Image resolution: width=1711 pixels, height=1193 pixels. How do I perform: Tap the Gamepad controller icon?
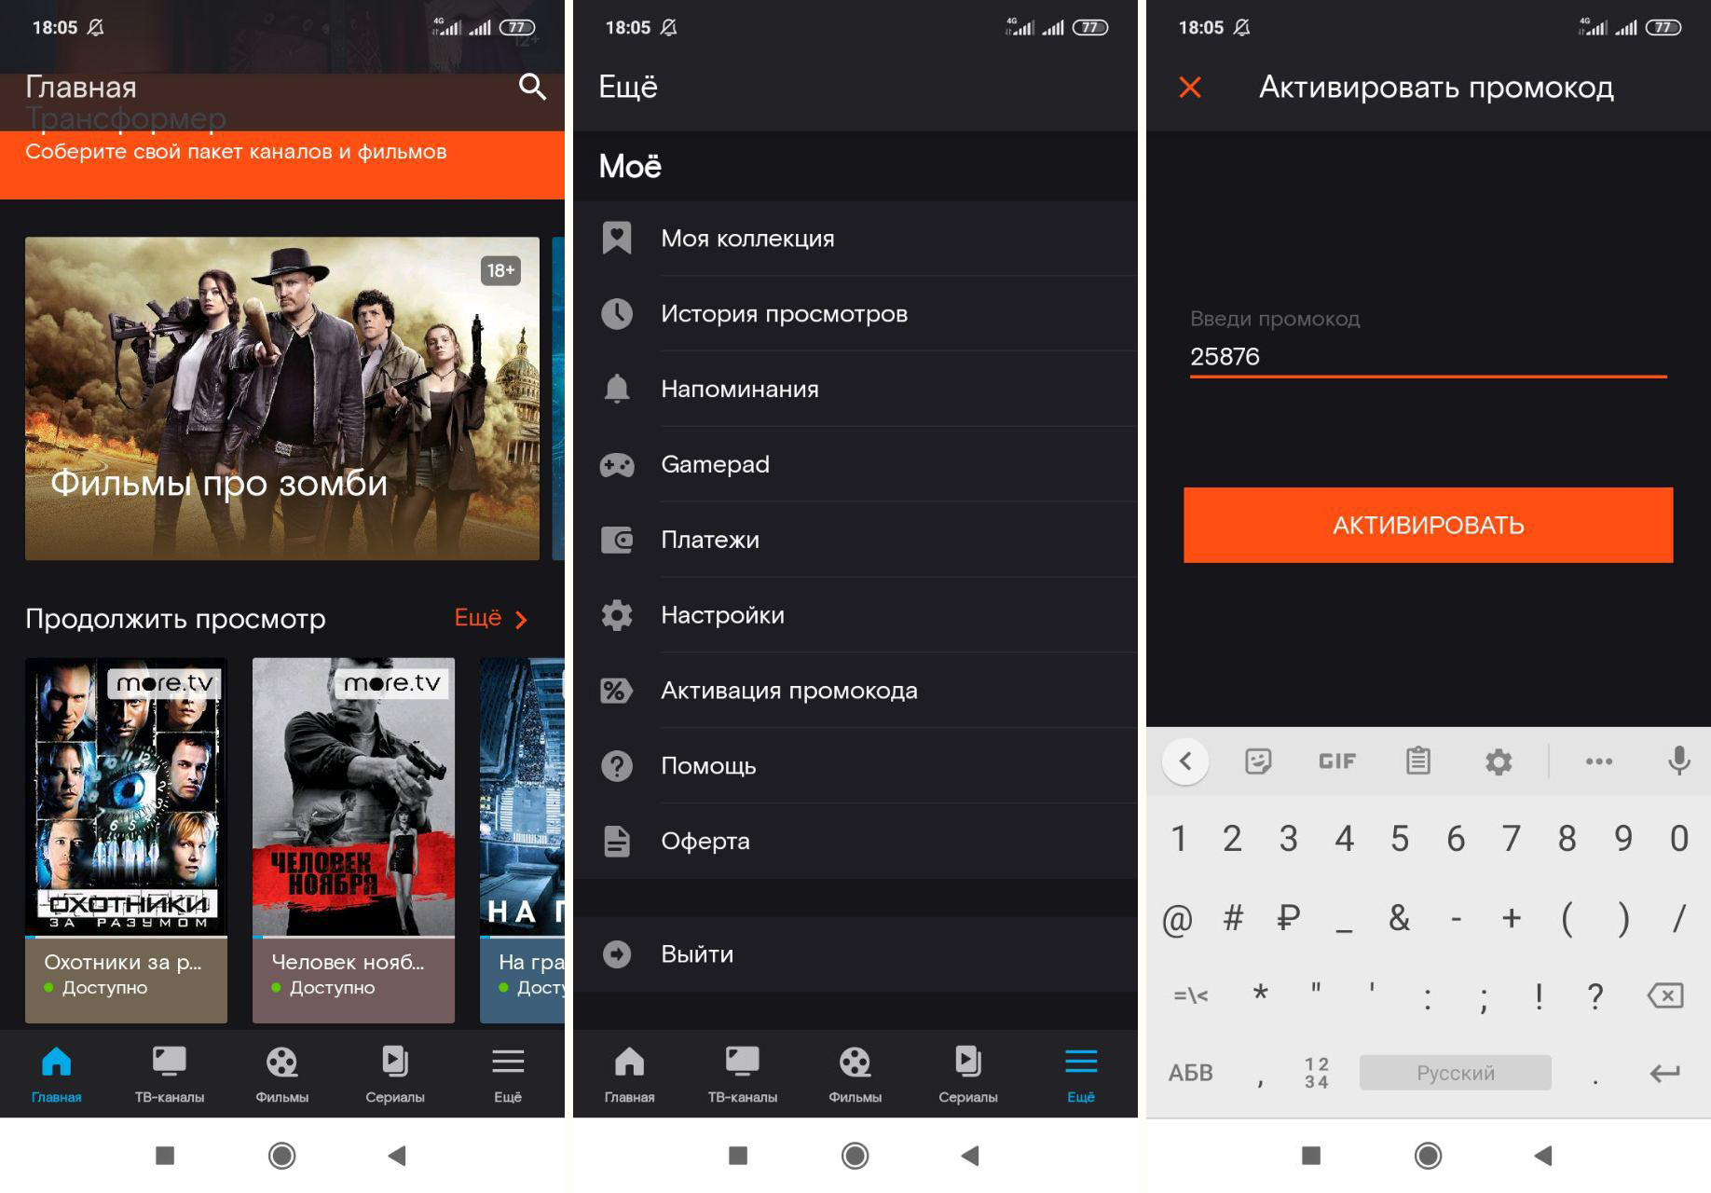pos(616,464)
